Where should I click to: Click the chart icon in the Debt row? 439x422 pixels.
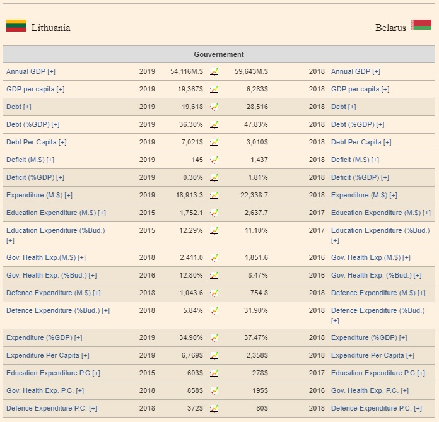coord(214,107)
